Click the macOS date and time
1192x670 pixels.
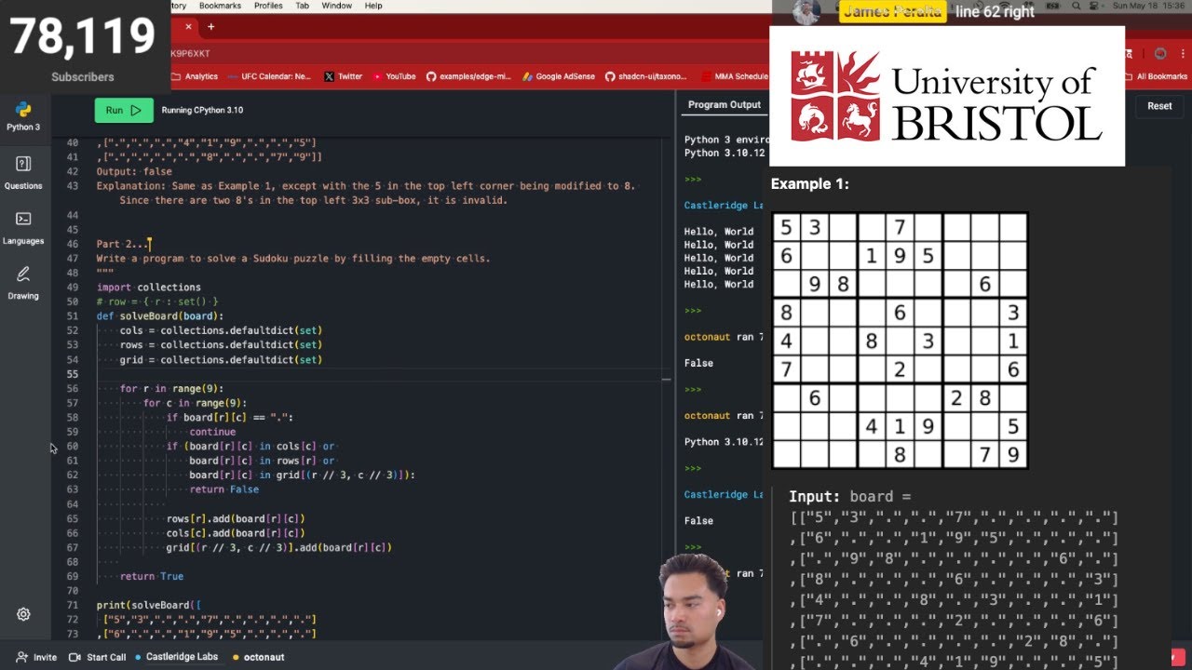[1149, 6]
